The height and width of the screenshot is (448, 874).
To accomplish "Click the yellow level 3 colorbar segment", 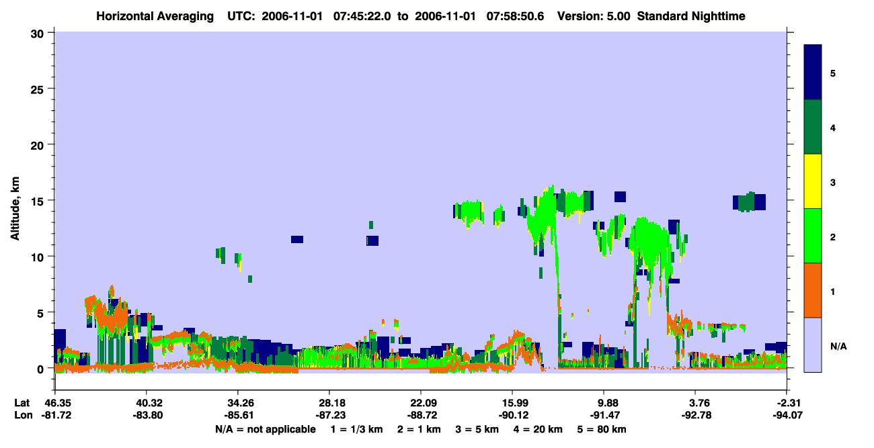I will pyautogui.click(x=813, y=181).
